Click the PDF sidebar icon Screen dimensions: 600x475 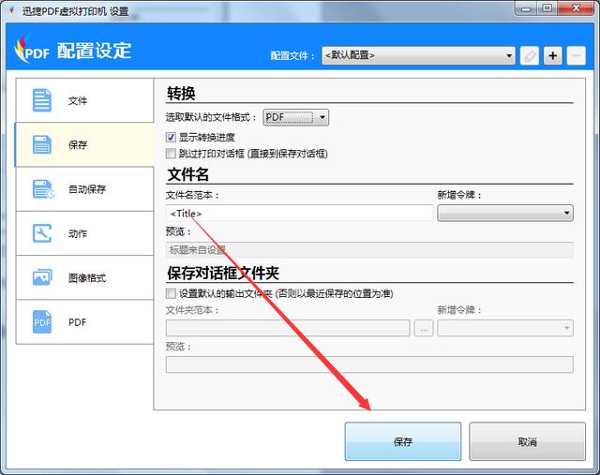[43, 322]
